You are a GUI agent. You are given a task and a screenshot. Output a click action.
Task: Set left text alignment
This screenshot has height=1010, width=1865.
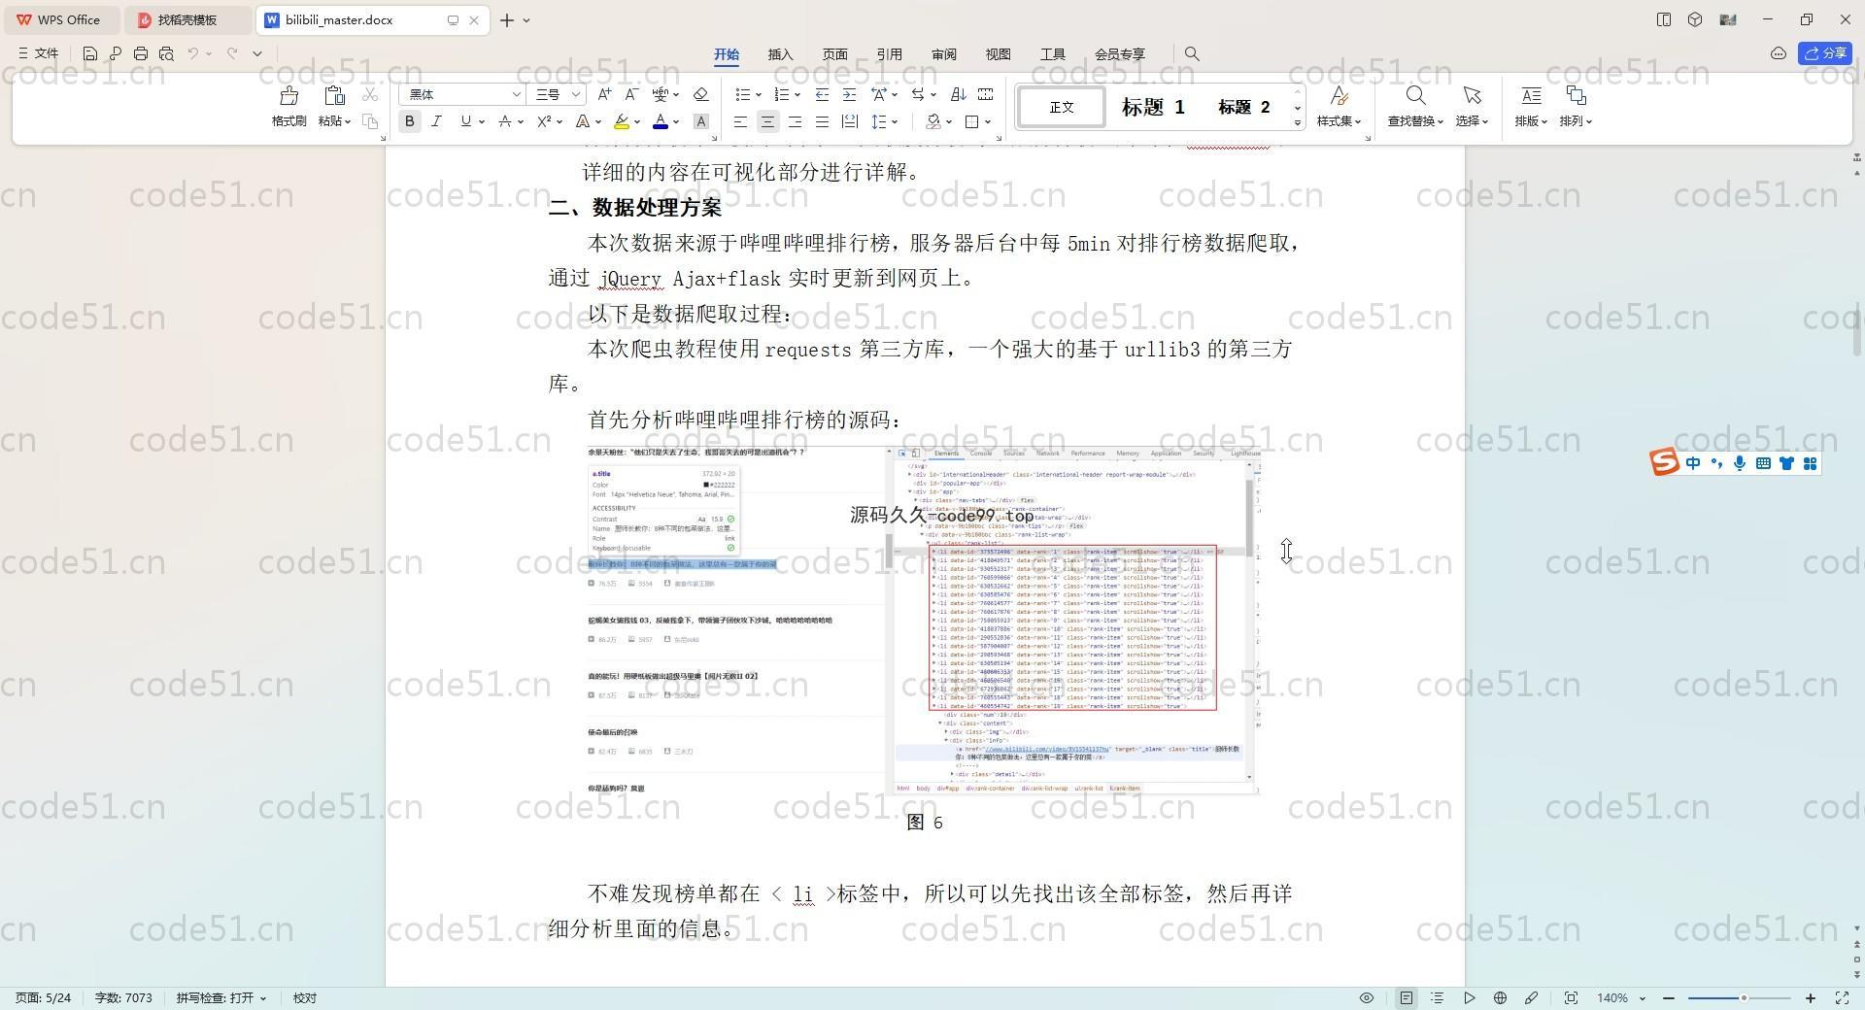pyautogui.click(x=740, y=121)
